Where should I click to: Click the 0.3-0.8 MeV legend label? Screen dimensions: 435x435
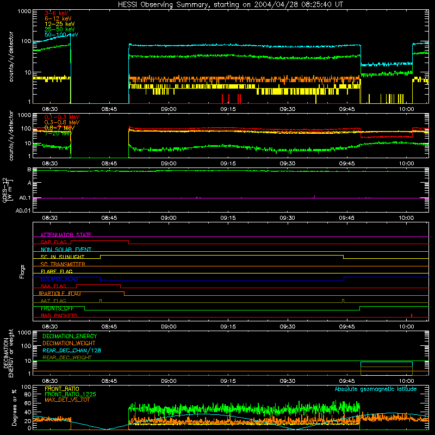[x=62, y=122]
